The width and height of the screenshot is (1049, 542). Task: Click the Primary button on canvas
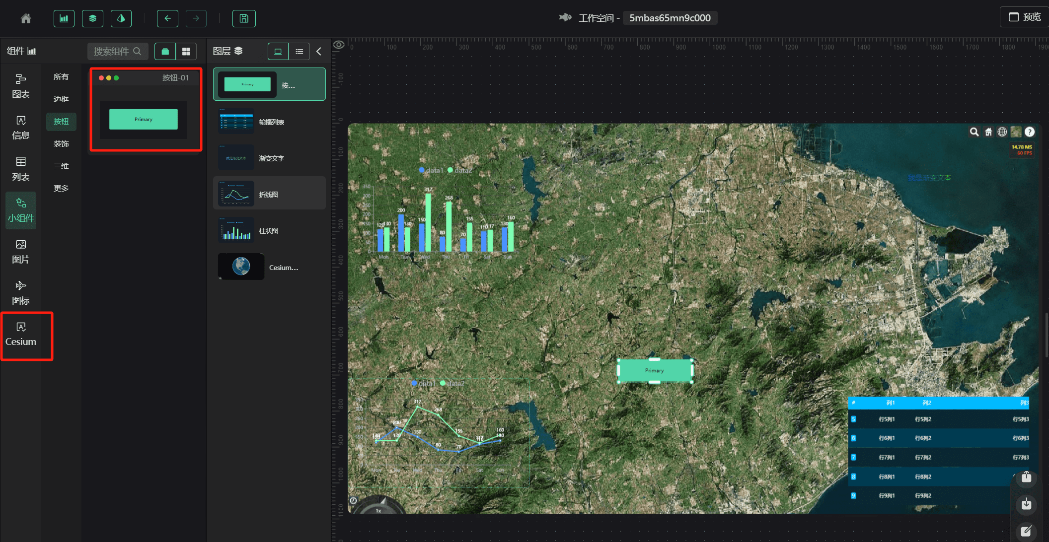(654, 370)
